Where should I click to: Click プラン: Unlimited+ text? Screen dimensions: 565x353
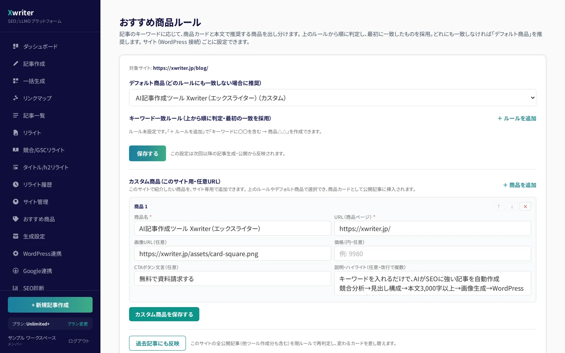pyautogui.click(x=31, y=324)
